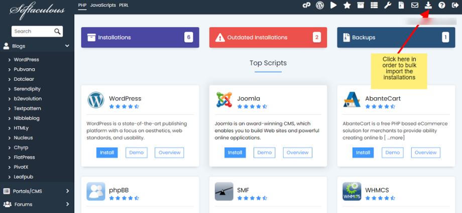Screen dimensions: 462x213
Task: Open the AbanteCart Demo
Action: point(393,153)
